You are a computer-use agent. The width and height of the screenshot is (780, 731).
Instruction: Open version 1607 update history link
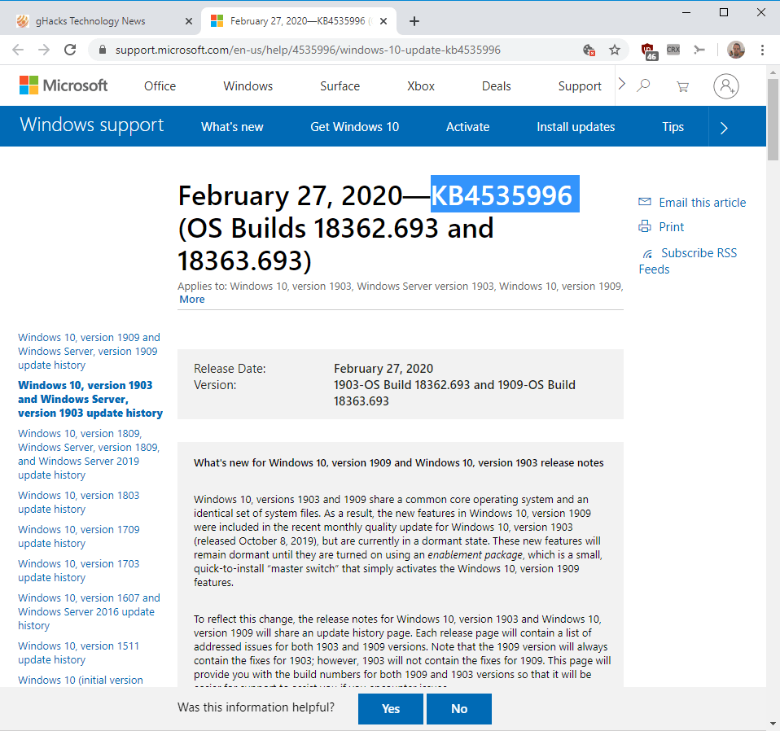(x=89, y=611)
